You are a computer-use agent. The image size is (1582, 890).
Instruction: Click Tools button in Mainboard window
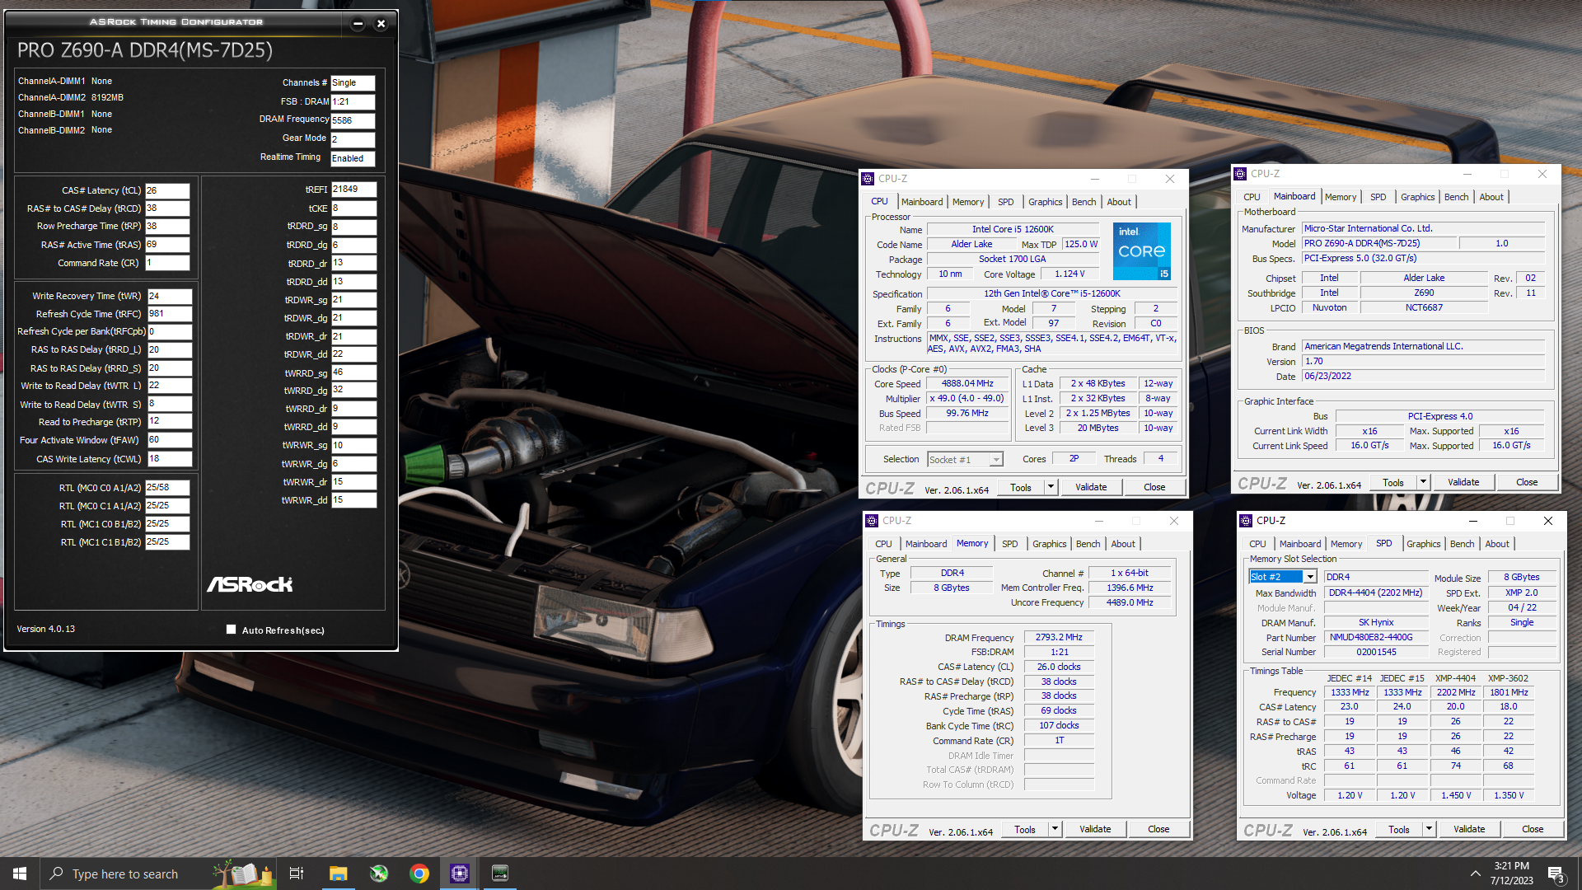1393,482
